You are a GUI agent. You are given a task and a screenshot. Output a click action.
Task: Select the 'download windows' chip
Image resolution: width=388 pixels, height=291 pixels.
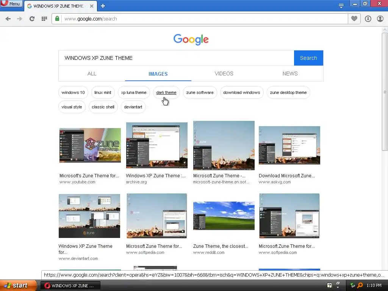coord(241,92)
